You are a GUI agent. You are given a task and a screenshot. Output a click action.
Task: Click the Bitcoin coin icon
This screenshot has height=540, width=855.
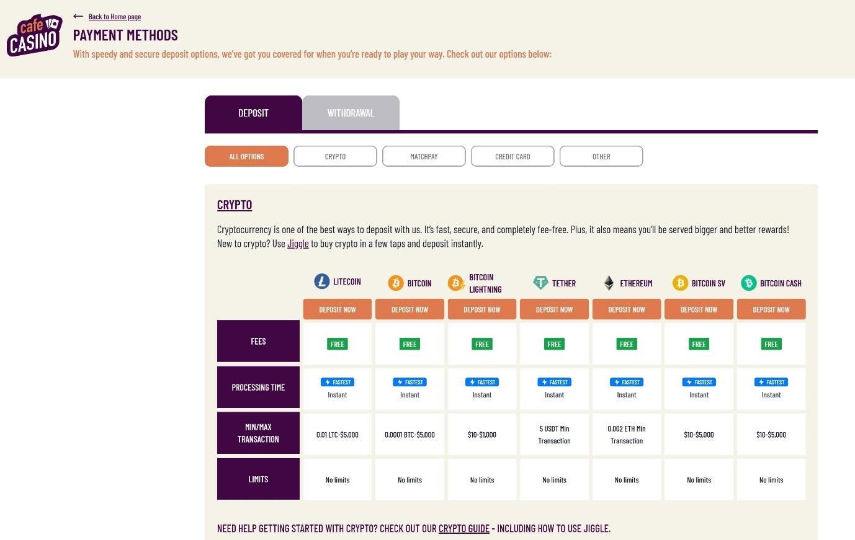coord(396,283)
